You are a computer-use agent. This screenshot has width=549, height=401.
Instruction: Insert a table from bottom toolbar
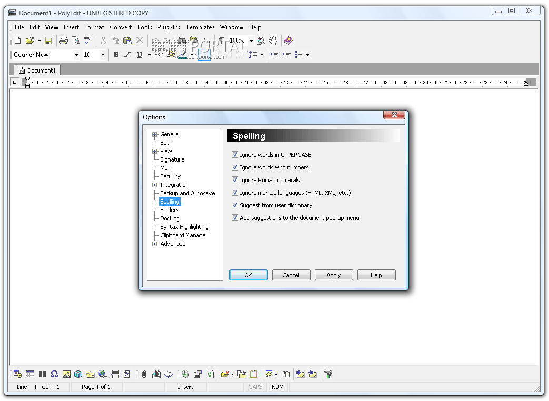[30, 374]
